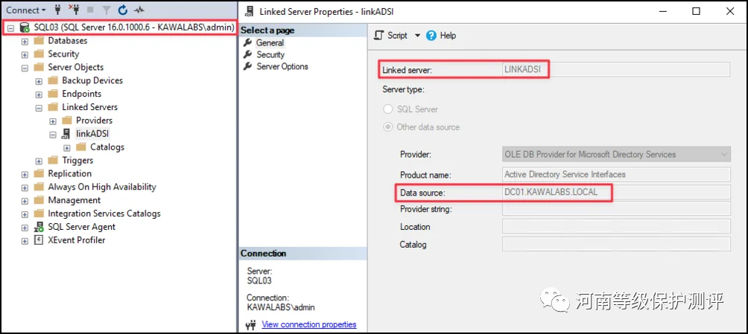Expand the SQL Server Agent node
748x334 pixels.
[25, 228]
